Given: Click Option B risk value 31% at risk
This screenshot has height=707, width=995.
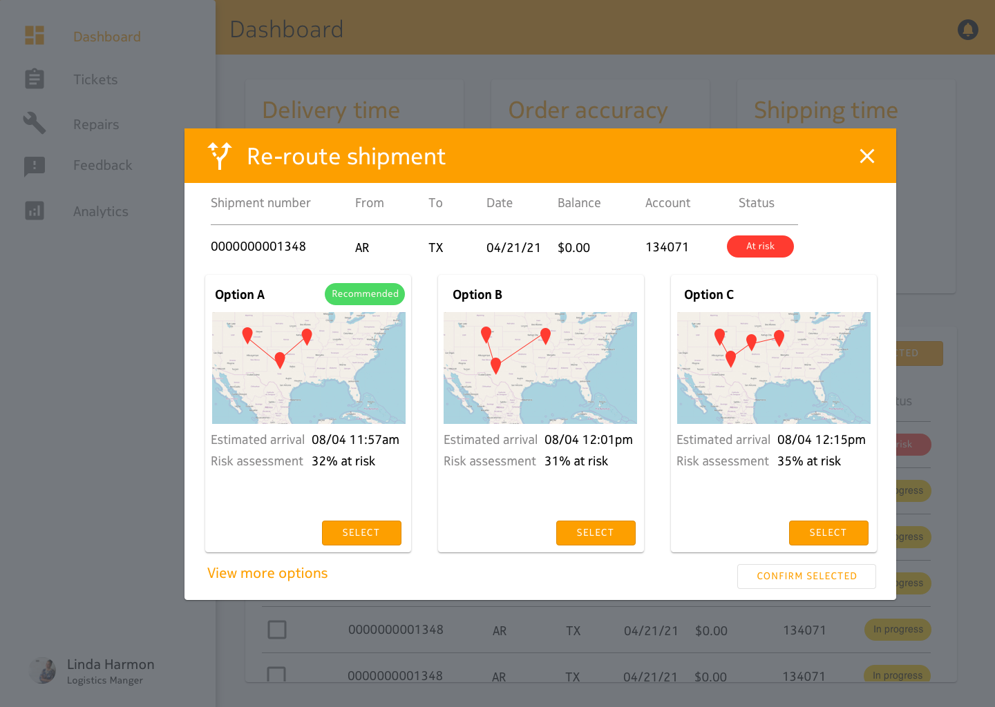Looking at the screenshot, I should (576, 461).
